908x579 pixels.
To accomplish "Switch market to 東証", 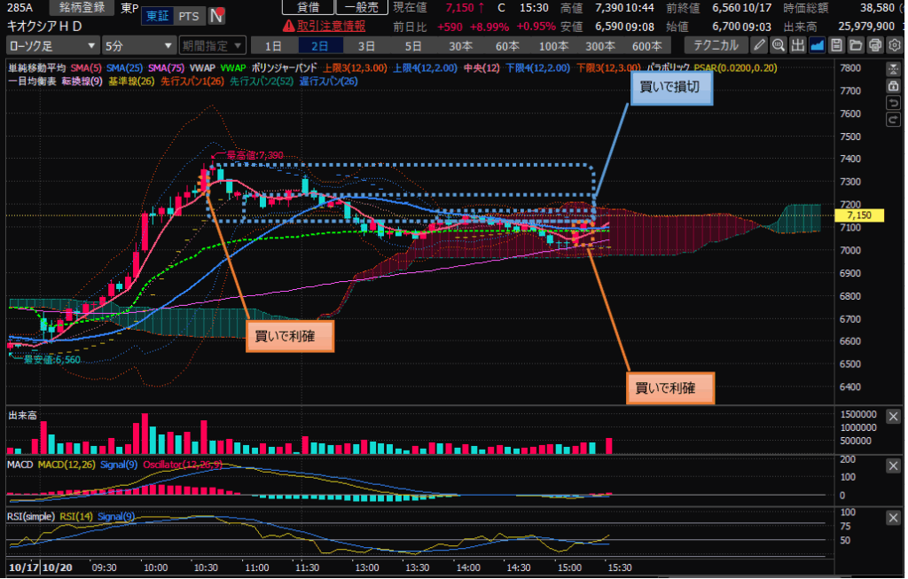I will coord(157,16).
